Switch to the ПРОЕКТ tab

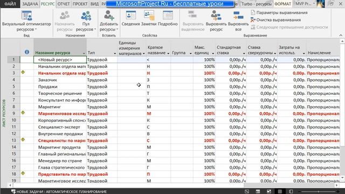80,4
